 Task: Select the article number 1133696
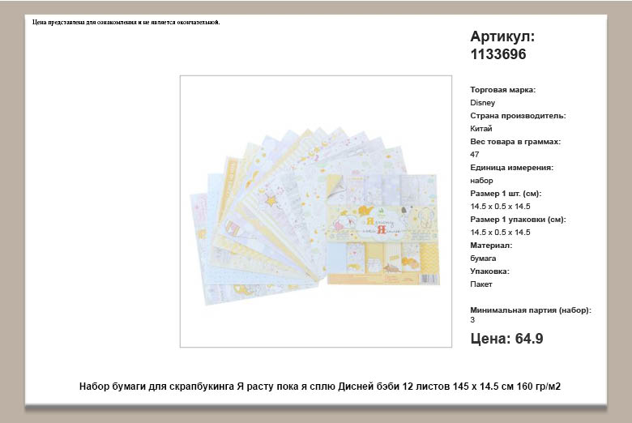tap(498, 54)
